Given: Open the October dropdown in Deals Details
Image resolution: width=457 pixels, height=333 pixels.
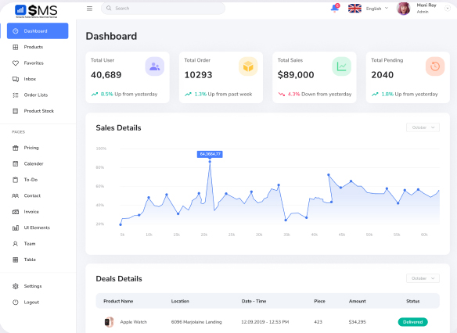Looking at the screenshot, I should [x=423, y=278].
